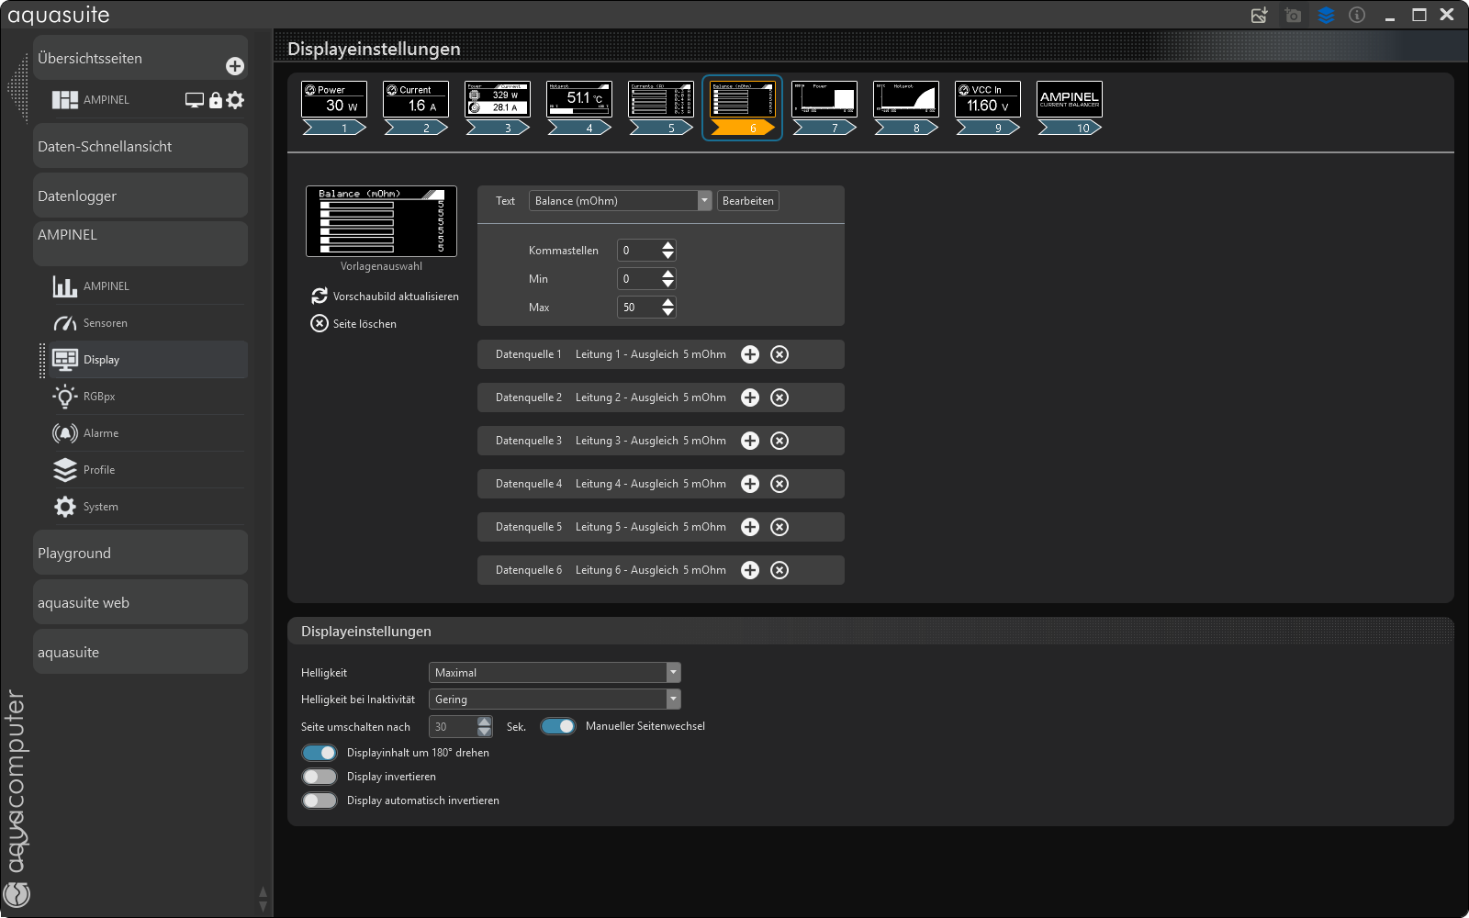Screen dimensions: 1469x918
Task: Open the Helligkeit dropdown set to Maximal
Action: point(555,673)
